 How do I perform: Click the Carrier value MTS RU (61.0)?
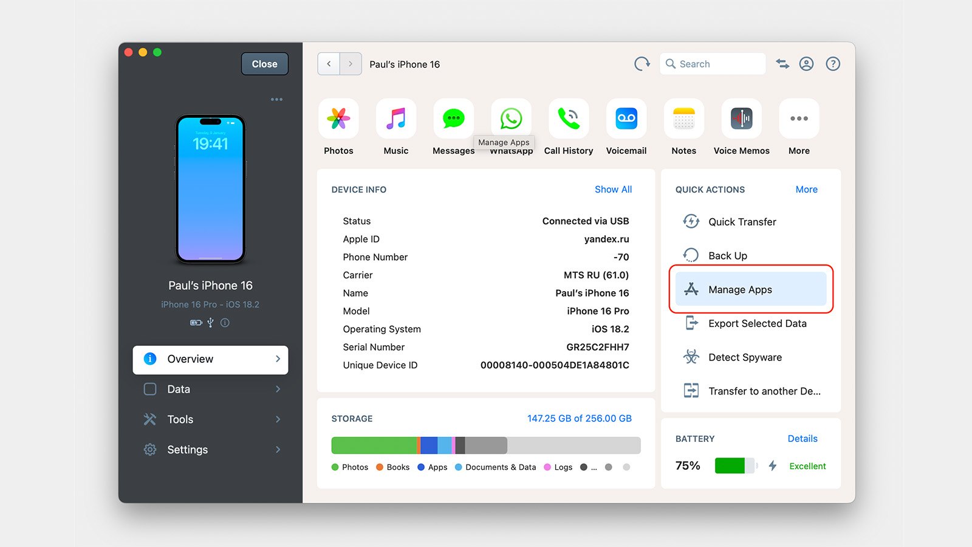tap(596, 275)
